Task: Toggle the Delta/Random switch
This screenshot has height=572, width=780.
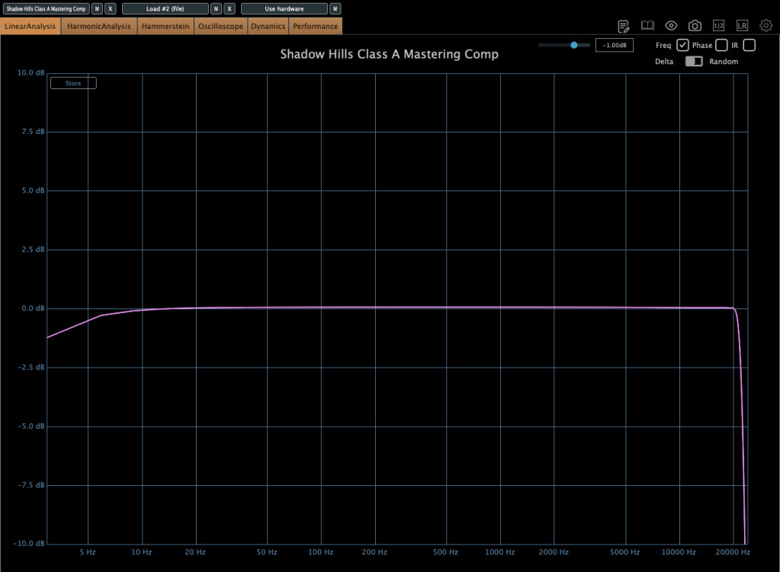Action: click(x=694, y=62)
